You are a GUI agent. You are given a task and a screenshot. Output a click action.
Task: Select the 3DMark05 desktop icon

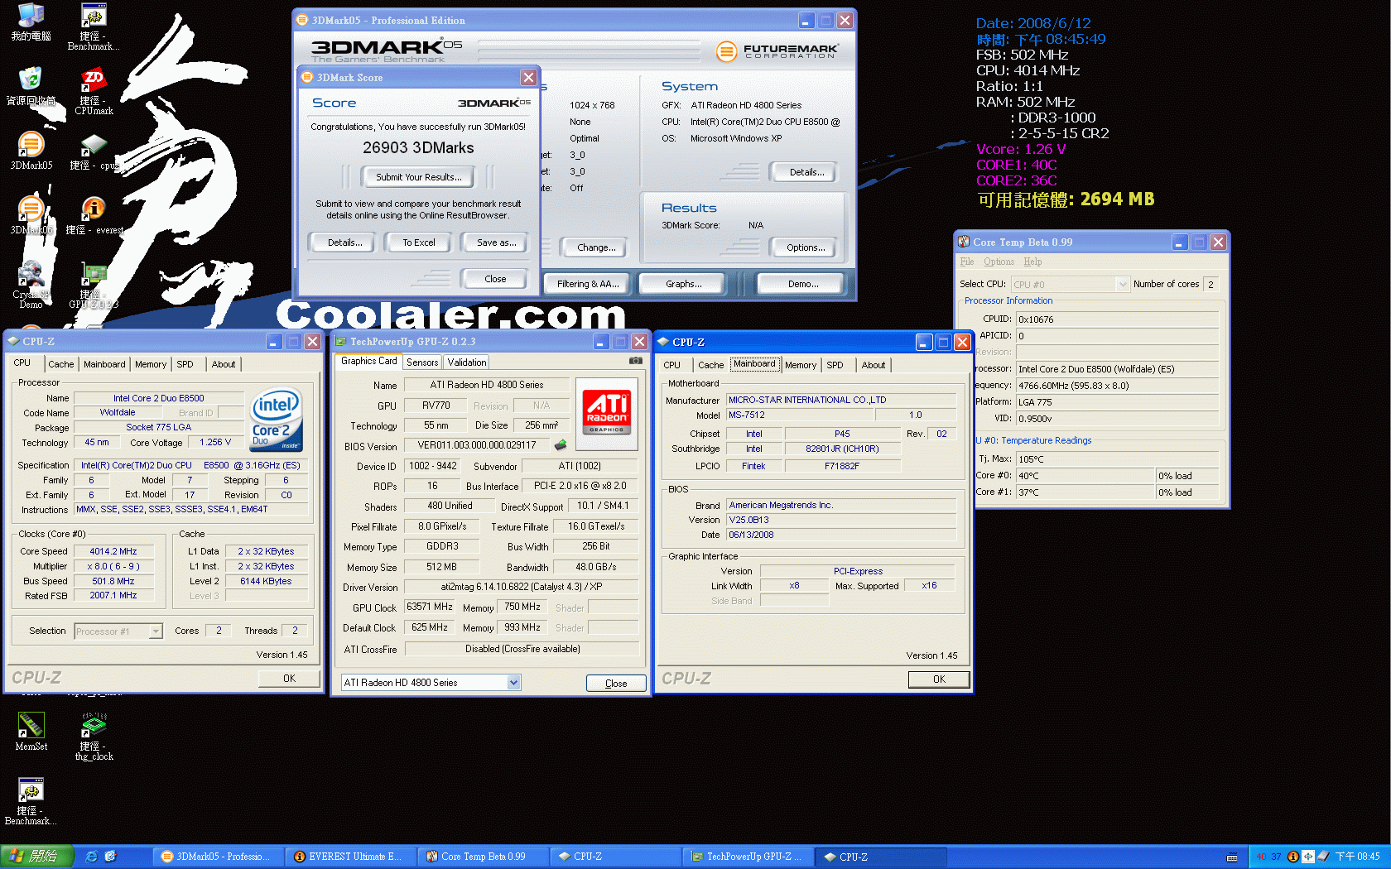click(31, 151)
